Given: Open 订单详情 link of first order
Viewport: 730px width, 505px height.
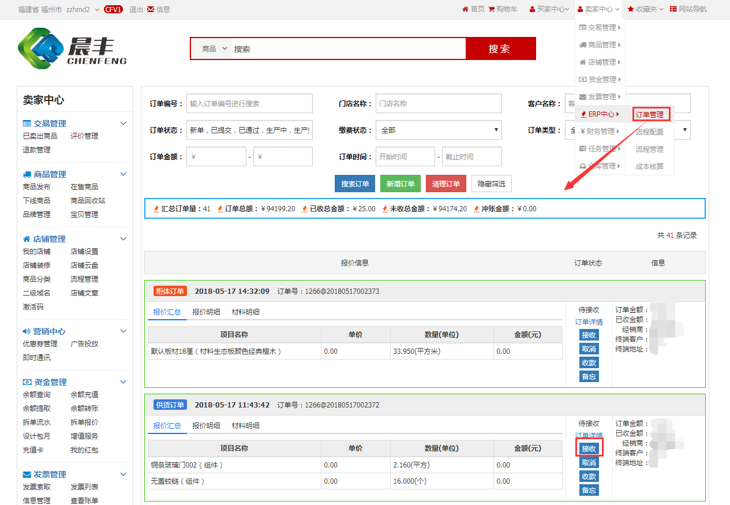Looking at the screenshot, I should 589,322.
